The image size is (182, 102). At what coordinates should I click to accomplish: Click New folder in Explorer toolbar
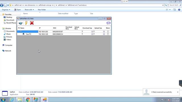point(42,10)
